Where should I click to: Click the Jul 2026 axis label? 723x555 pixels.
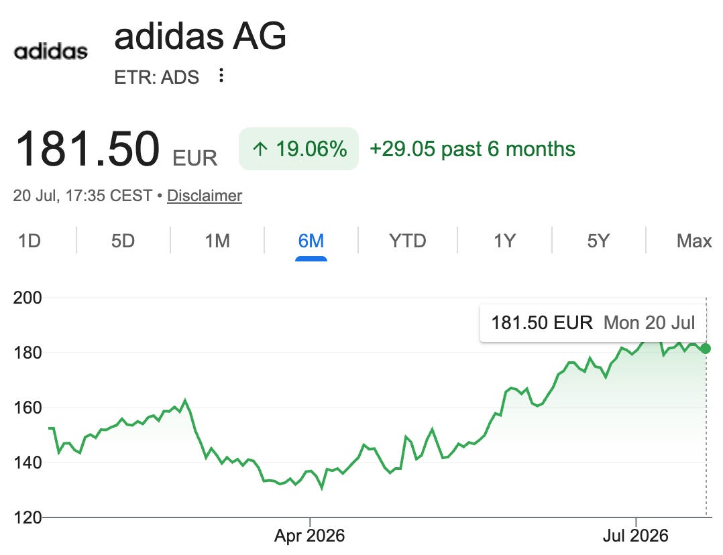[x=635, y=536]
